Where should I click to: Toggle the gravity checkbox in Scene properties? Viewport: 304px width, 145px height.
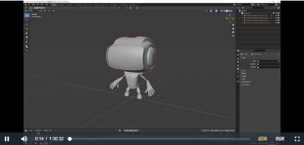[x=243, y=74]
